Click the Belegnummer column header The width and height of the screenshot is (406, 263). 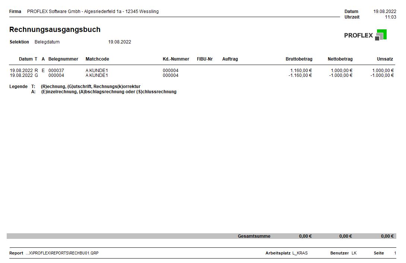(x=63, y=59)
